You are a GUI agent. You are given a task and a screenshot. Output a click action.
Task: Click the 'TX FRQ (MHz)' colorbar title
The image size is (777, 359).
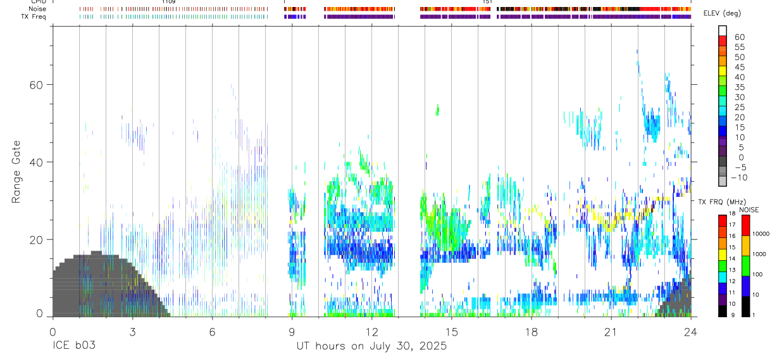[722, 202]
